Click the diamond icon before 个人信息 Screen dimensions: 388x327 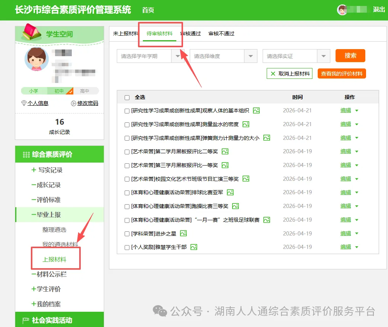pos(23,103)
